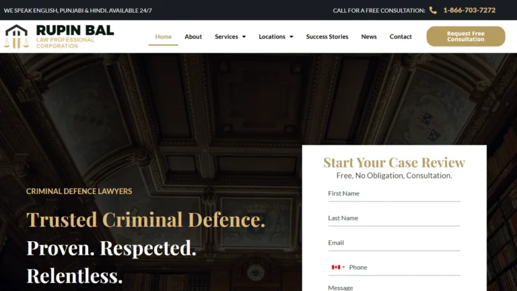The width and height of the screenshot is (517, 291).
Task: Call the 1-866-703-7272 phone number link
Action: click(x=469, y=10)
